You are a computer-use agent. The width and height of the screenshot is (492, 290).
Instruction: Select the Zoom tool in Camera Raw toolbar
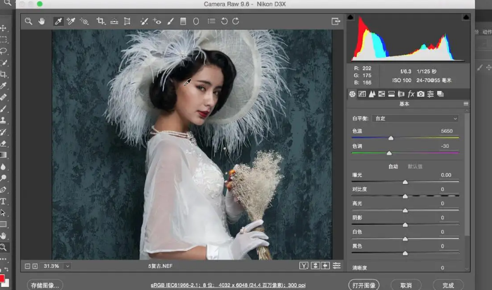(x=28, y=21)
